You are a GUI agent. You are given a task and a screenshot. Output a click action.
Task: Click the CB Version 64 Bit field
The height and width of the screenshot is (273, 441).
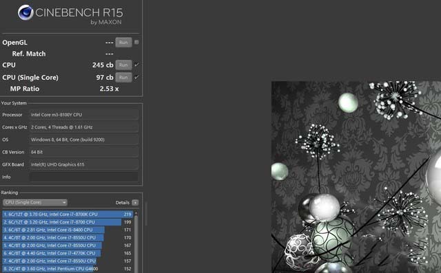coord(84,152)
